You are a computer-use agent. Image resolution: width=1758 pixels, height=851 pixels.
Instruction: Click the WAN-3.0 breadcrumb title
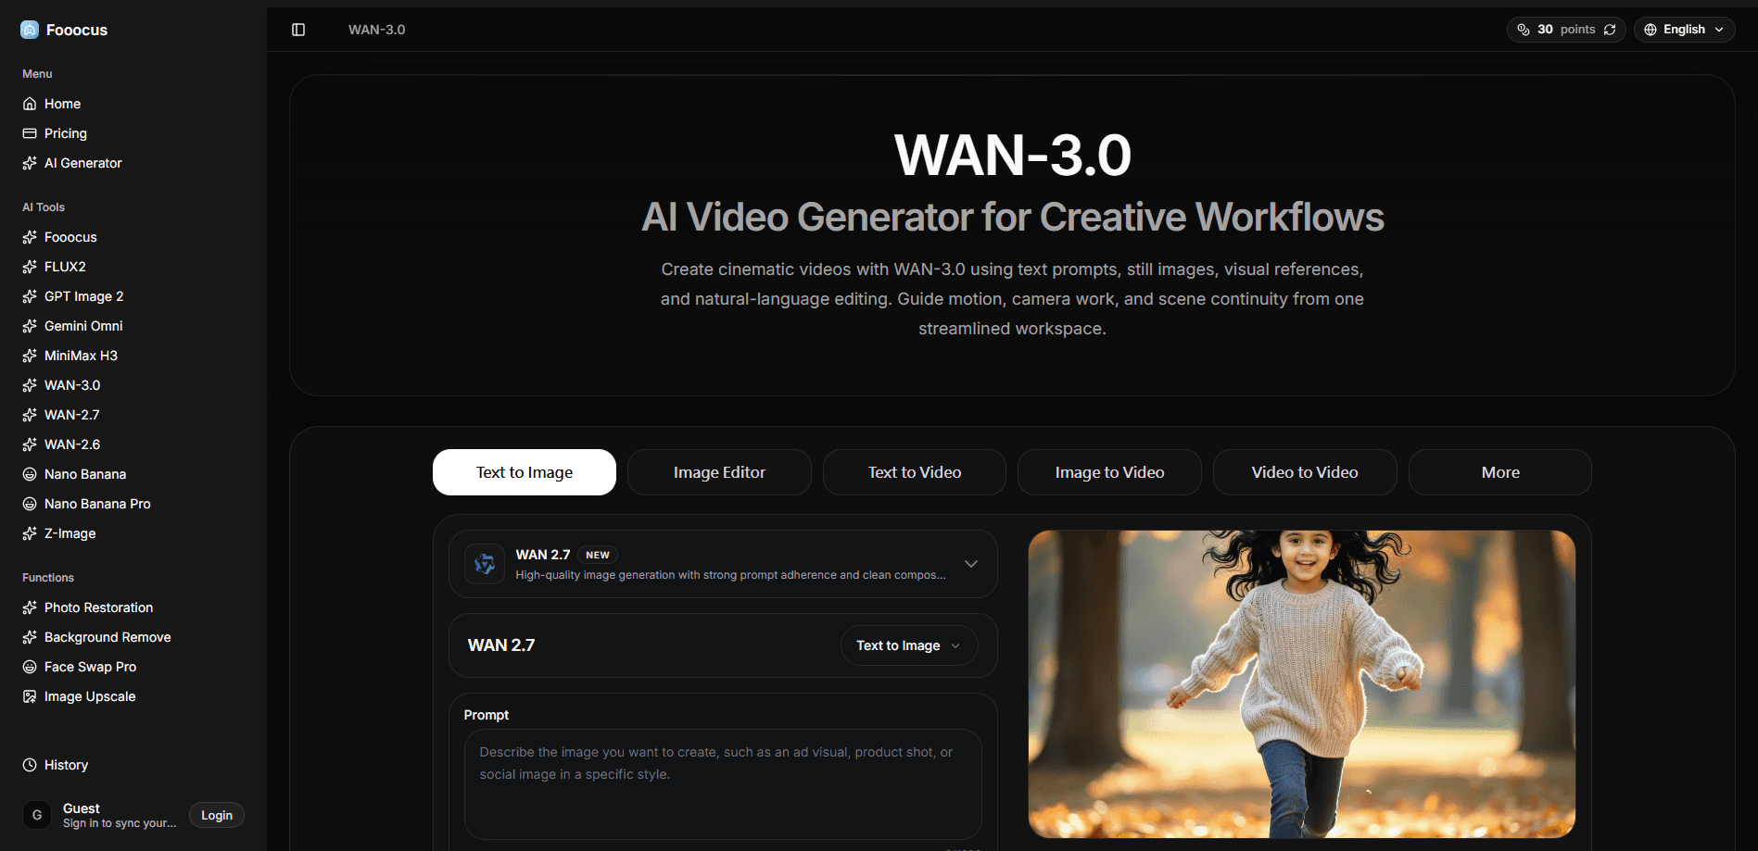pyautogui.click(x=377, y=30)
